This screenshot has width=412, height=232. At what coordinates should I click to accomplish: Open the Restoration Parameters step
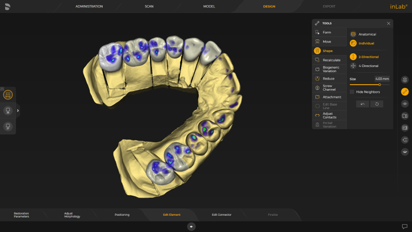21,215
